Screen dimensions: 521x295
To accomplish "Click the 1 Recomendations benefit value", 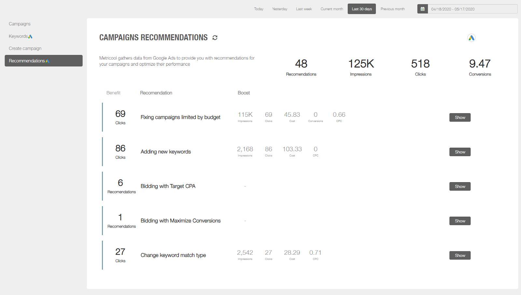I will [121, 221].
